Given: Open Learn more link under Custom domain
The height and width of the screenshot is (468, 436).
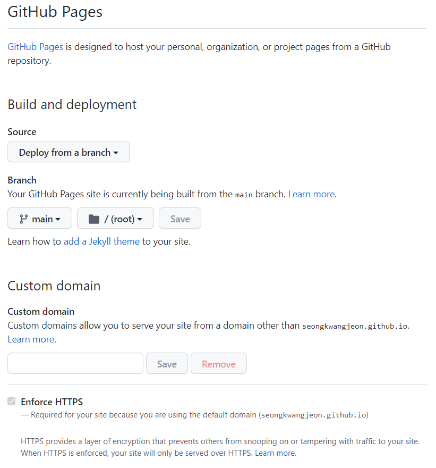Looking at the screenshot, I should pos(31,339).
